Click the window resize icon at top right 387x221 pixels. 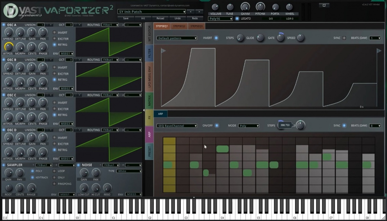(324, 5)
